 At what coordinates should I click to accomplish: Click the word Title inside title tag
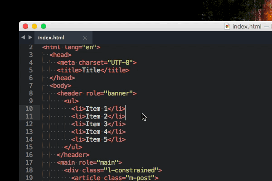click(x=91, y=70)
